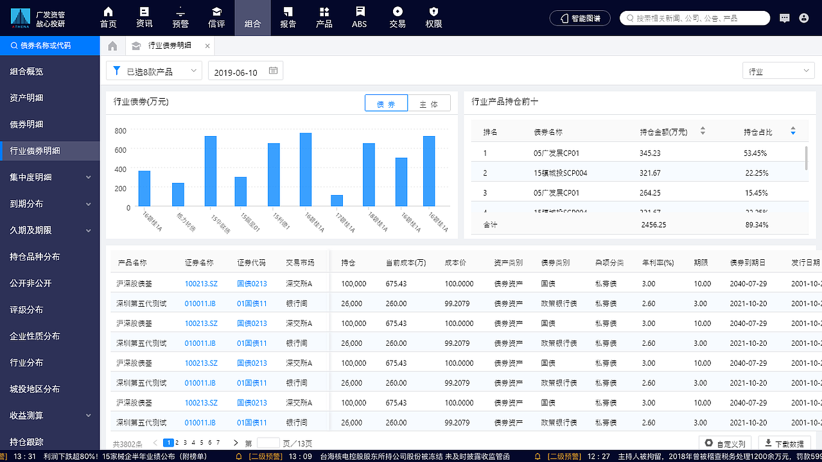Select the 组合 portfolio menu
Viewport: 822px width, 462px height.
(253, 17)
